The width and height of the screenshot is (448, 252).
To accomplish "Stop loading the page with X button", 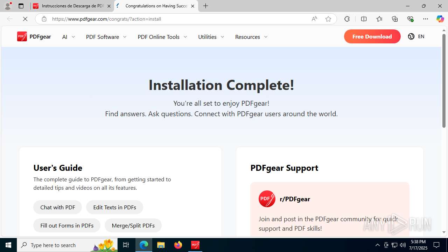I will pos(25,19).
